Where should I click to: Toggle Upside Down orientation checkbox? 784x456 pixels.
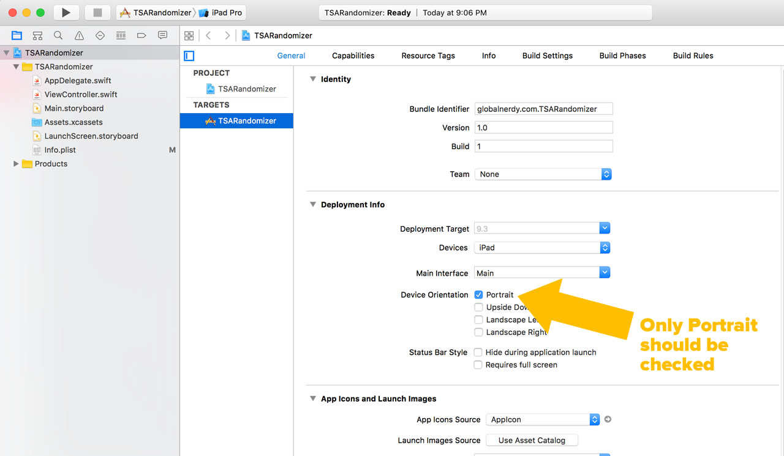478,307
